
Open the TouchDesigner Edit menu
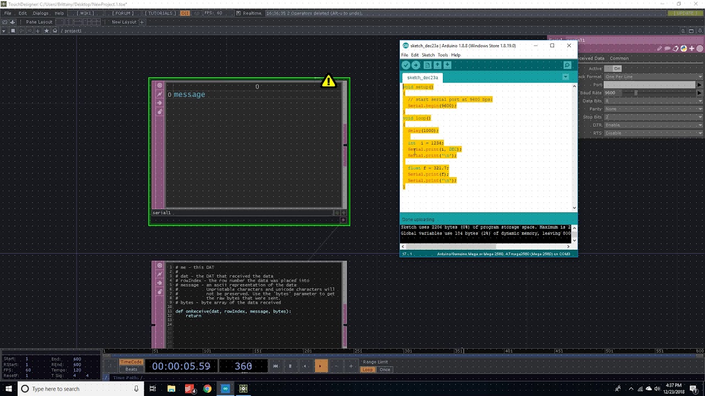tap(23, 13)
